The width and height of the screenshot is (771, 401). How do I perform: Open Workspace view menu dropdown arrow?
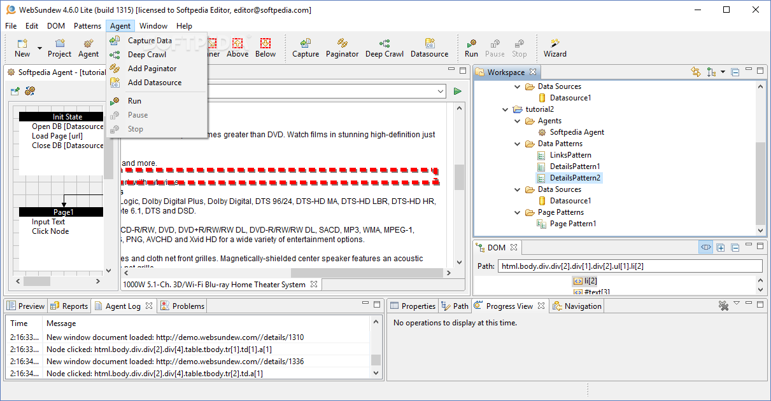[x=723, y=72]
